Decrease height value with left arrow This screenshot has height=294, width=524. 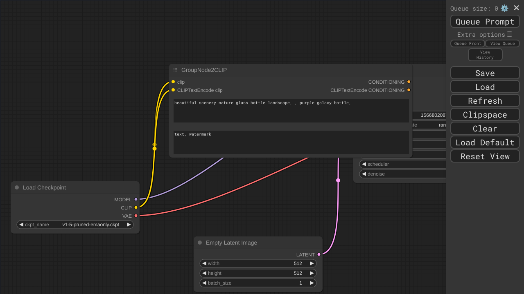204,273
